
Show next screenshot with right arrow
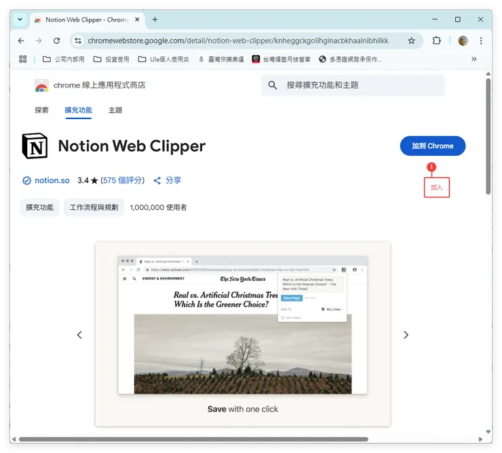coord(406,335)
